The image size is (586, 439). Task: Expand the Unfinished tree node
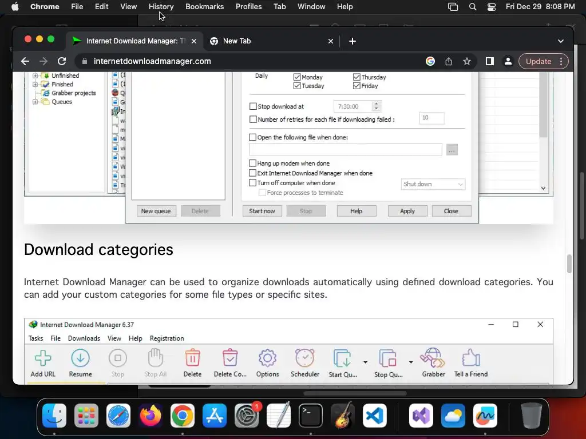click(x=35, y=75)
